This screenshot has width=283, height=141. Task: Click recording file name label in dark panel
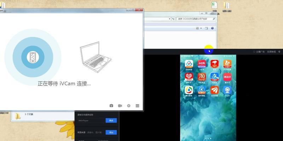click(85, 115)
